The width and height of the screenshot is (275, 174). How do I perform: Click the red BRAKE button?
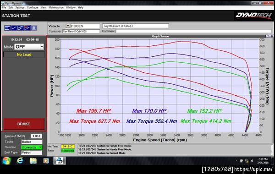[x=24, y=124]
